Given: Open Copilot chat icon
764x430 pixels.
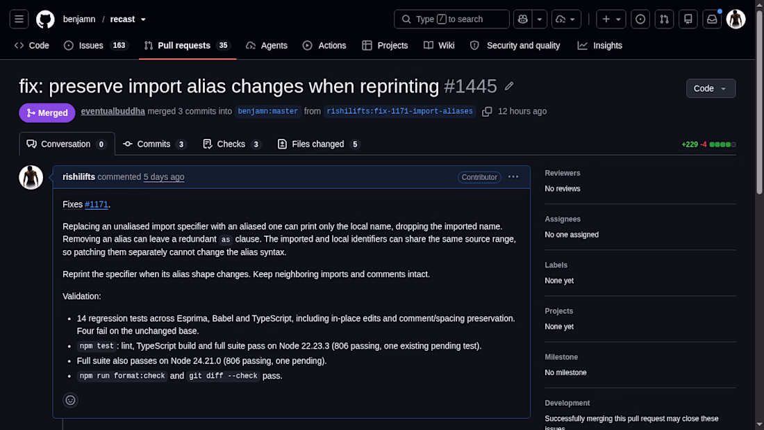Looking at the screenshot, I should pyautogui.click(x=523, y=19).
